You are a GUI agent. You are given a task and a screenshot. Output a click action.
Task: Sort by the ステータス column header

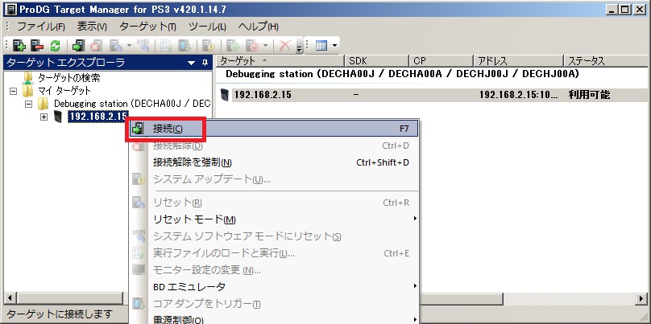click(x=607, y=61)
